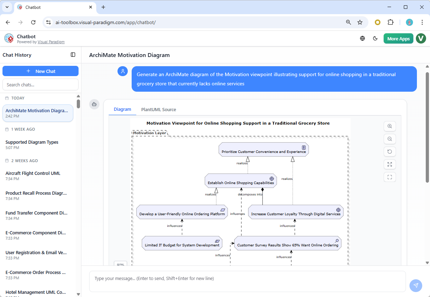Start a New Chat
The width and height of the screenshot is (430, 297).
[x=40, y=71]
